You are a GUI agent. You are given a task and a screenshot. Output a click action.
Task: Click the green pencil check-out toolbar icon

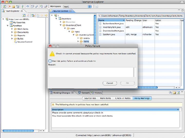point(22,6)
